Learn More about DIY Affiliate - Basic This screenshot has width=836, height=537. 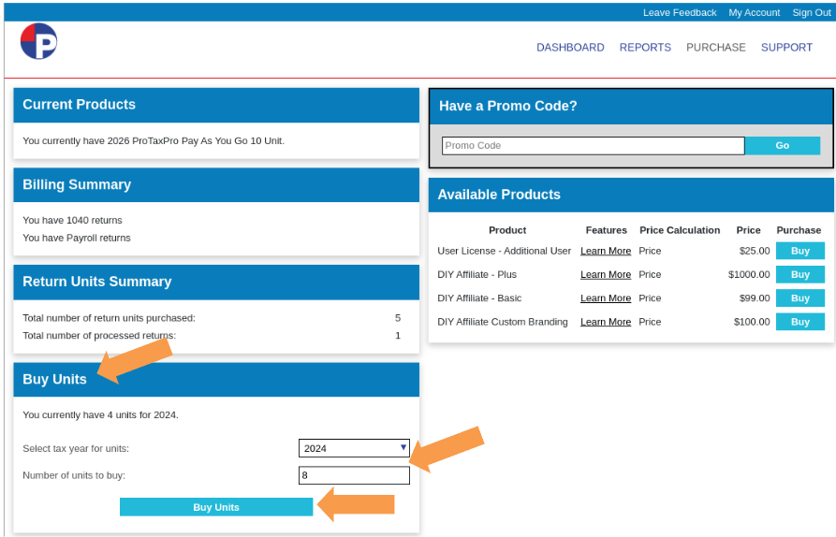click(606, 298)
